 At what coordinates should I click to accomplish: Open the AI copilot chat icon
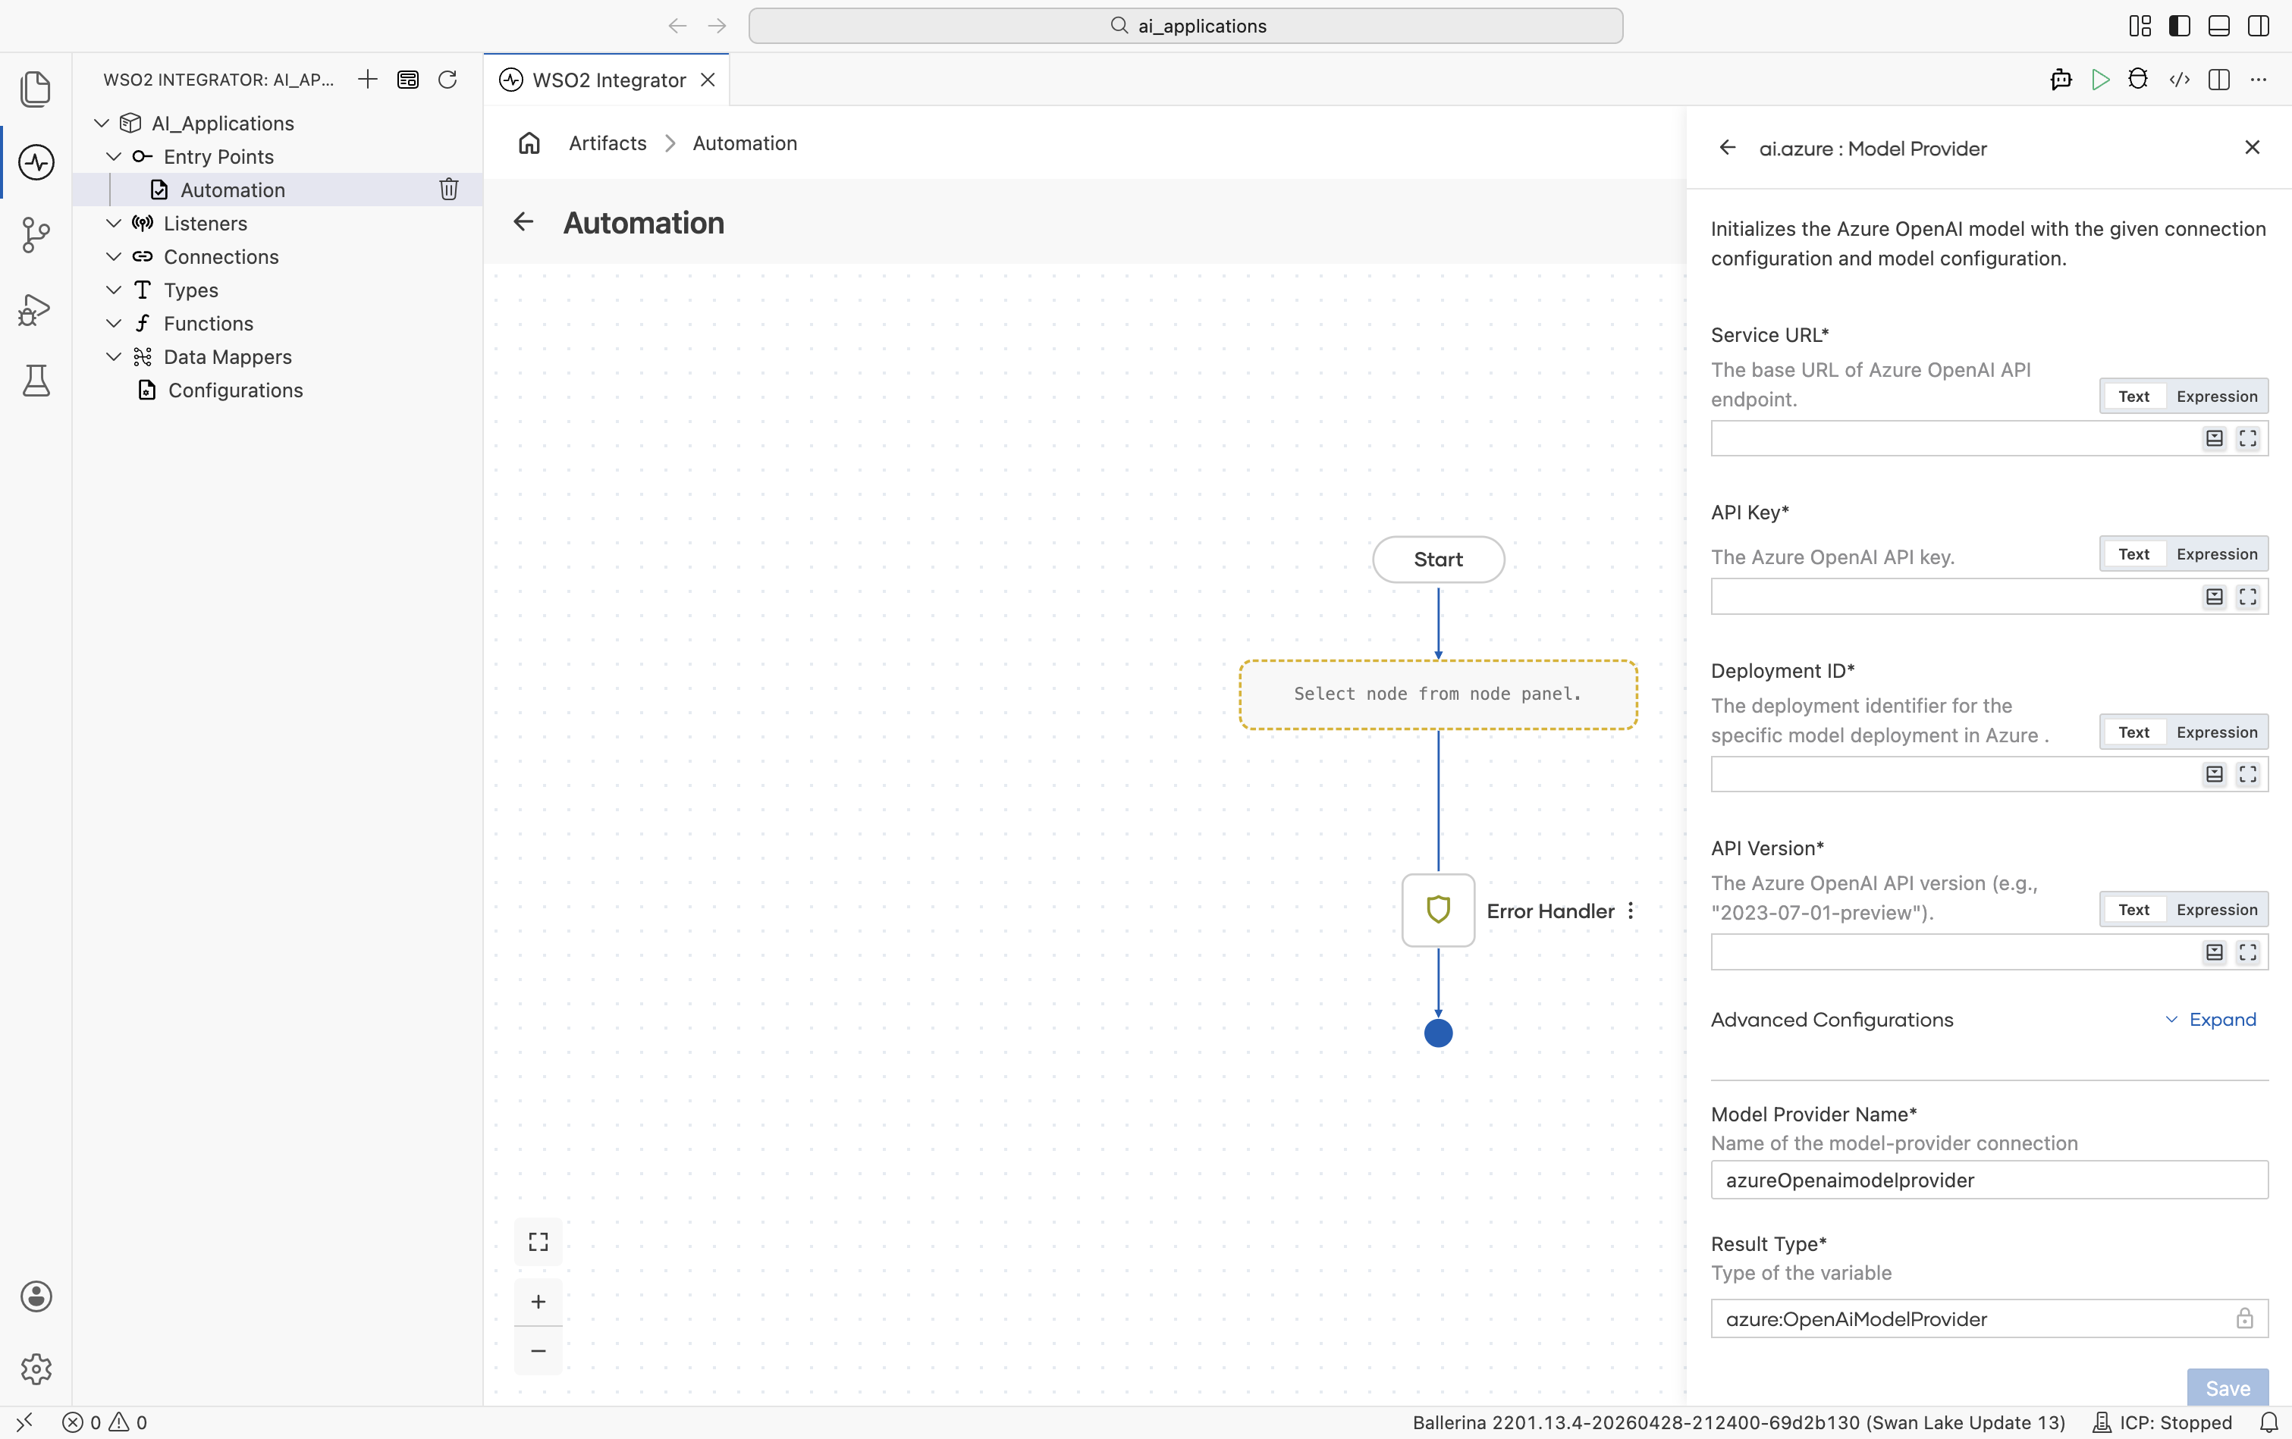click(2061, 80)
